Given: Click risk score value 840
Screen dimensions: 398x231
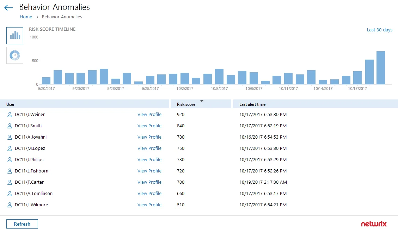Looking at the screenshot, I should click(181, 126).
